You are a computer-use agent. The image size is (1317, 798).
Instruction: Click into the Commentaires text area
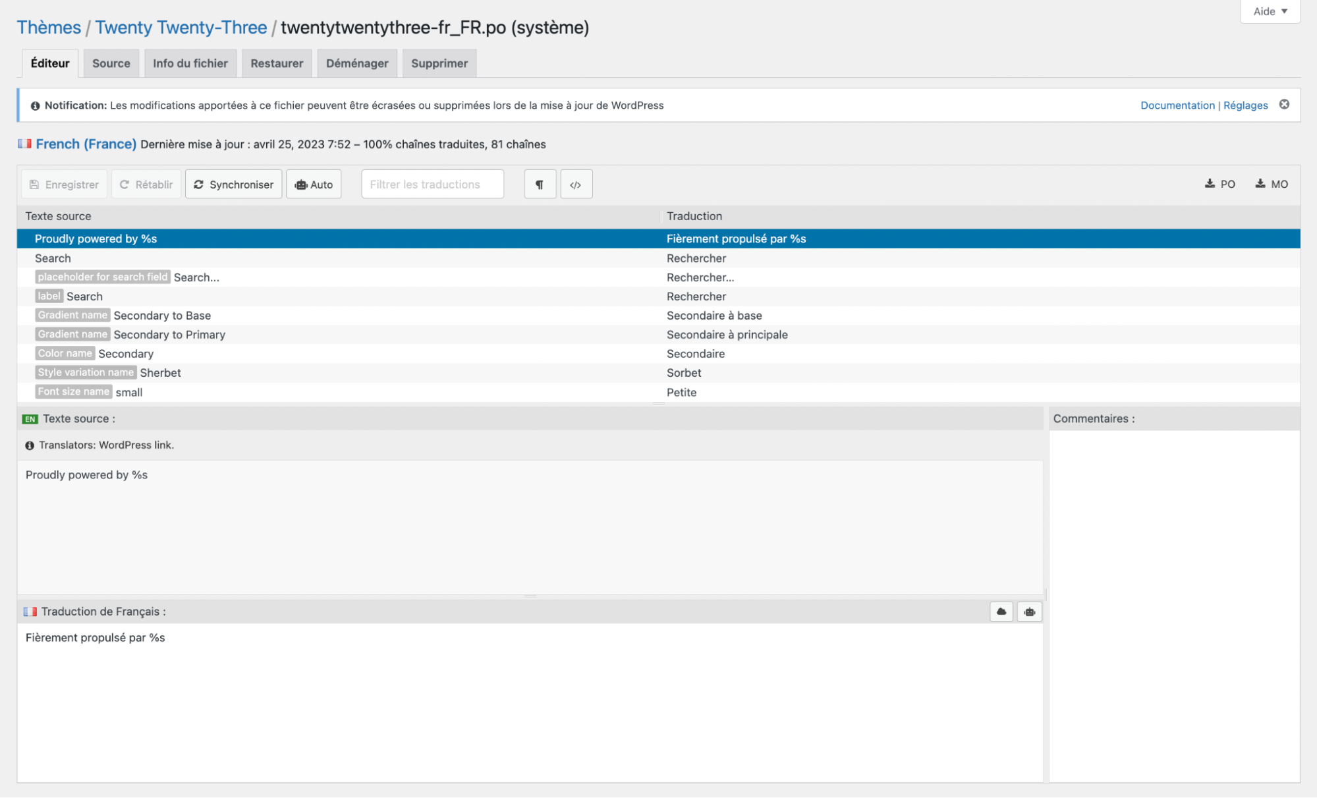coord(1174,606)
